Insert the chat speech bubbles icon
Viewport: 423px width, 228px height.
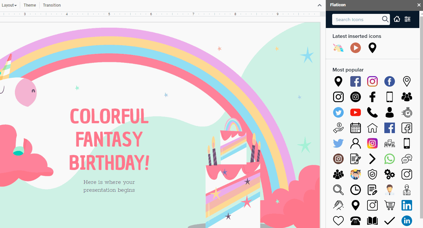click(407, 159)
